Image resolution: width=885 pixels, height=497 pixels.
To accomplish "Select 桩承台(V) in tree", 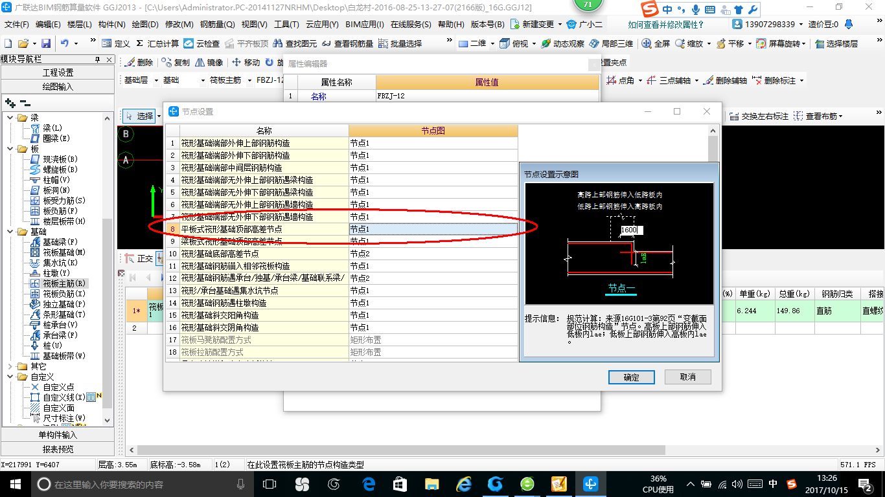I will [54, 325].
